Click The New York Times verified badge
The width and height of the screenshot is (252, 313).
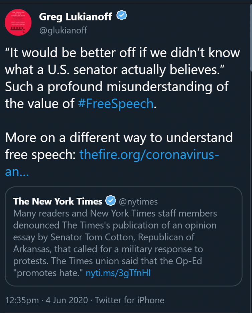click(110, 201)
